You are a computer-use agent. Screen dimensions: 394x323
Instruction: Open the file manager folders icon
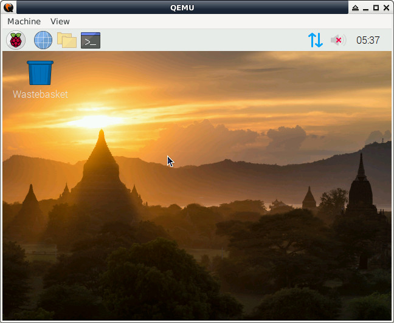click(67, 40)
